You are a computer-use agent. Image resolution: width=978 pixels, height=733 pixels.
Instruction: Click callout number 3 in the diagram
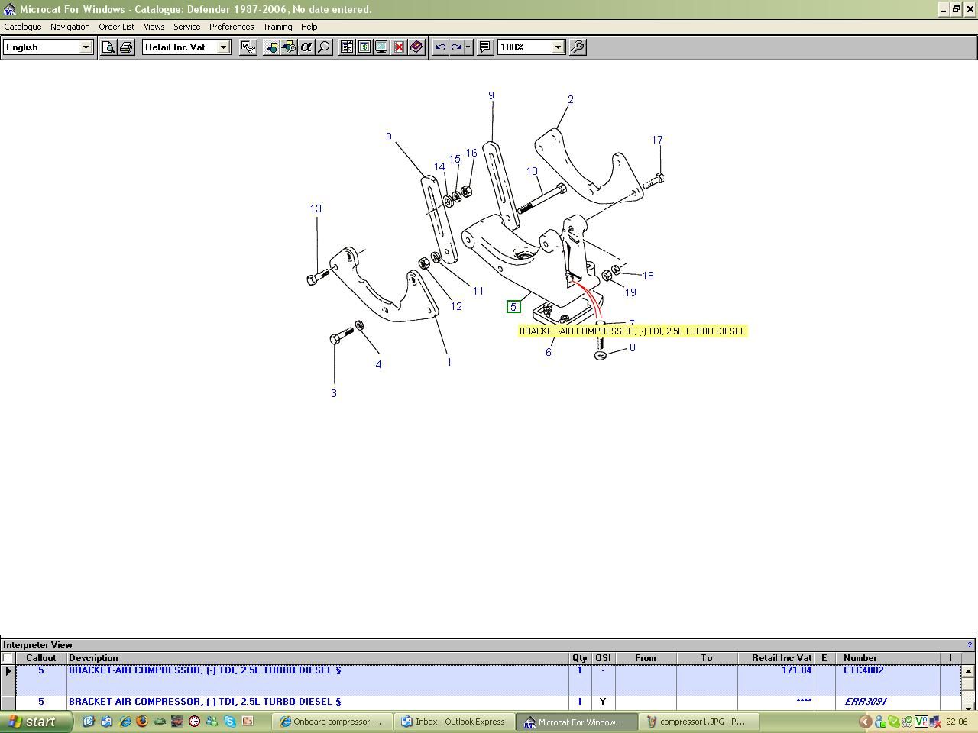[x=334, y=393]
